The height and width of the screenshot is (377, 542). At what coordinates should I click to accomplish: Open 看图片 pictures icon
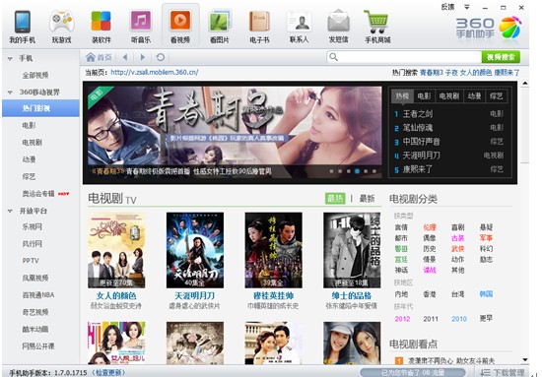pos(220,22)
